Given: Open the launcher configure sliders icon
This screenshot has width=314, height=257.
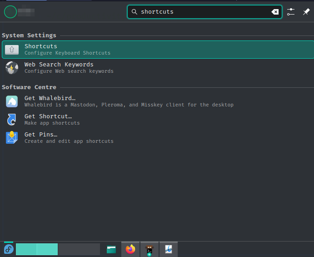Looking at the screenshot, I should (291, 12).
